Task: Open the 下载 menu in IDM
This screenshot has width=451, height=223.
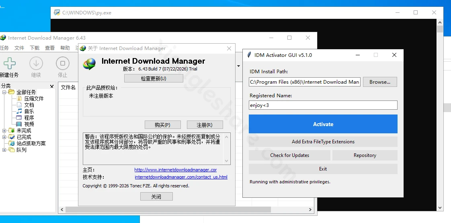Action: (x=35, y=48)
